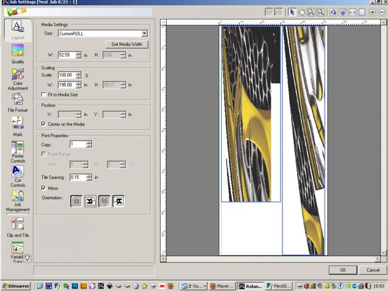Increase the Tile Spacing stepper
Screen dimensions: 388x291
pos(89,176)
